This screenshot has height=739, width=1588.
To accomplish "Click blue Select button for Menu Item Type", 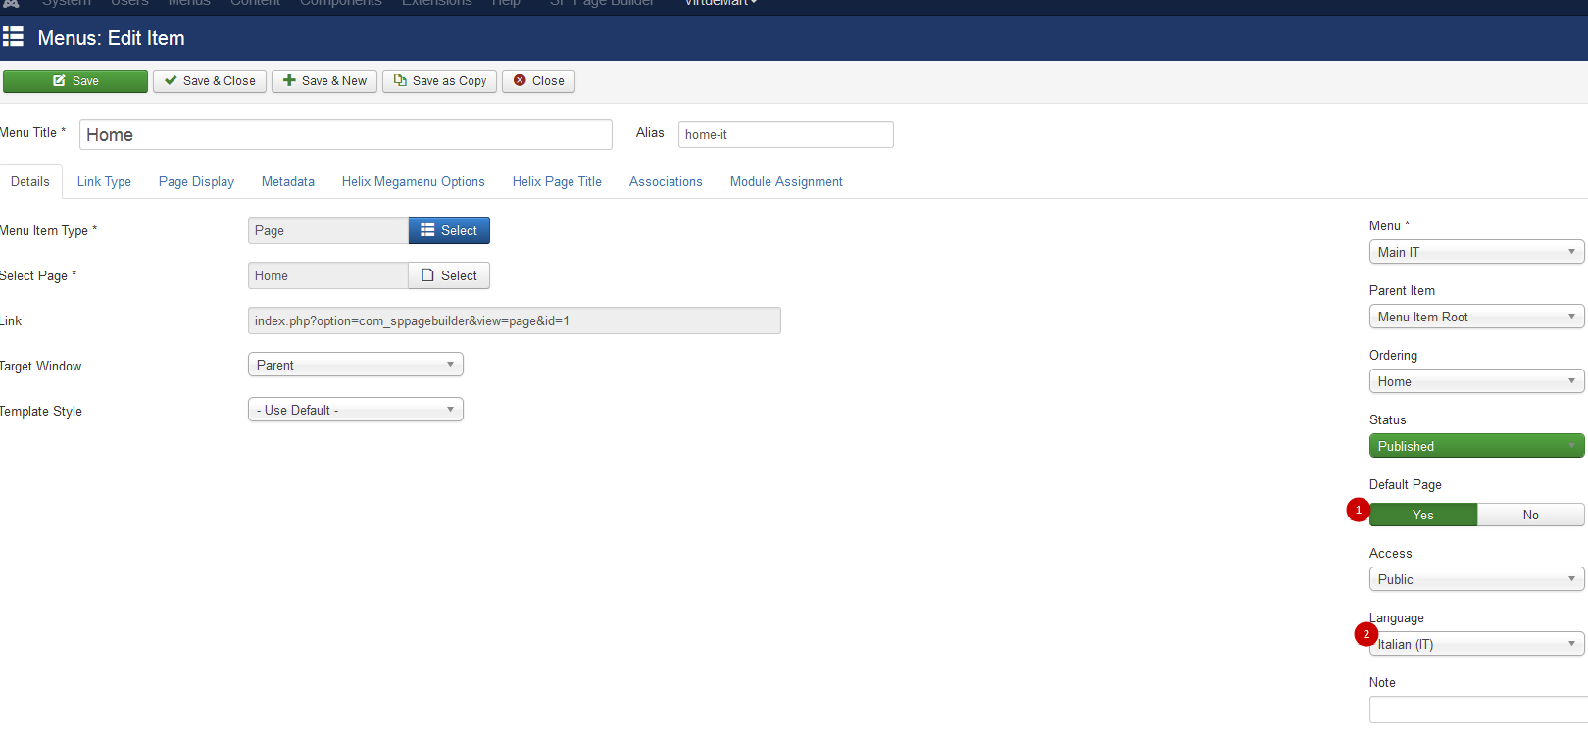I will (449, 230).
